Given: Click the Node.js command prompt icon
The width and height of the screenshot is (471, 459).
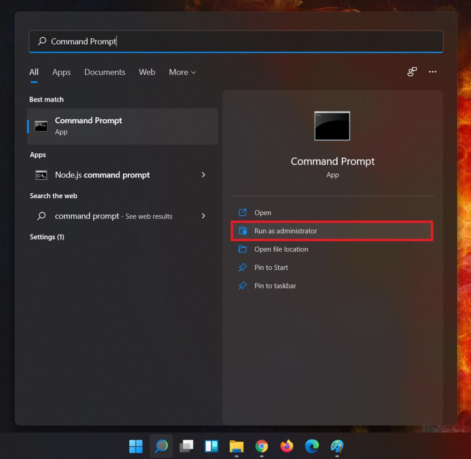Looking at the screenshot, I should point(41,175).
